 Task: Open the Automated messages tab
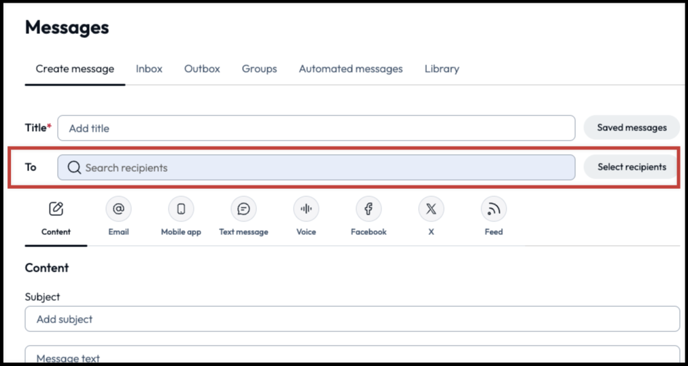[351, 69]
